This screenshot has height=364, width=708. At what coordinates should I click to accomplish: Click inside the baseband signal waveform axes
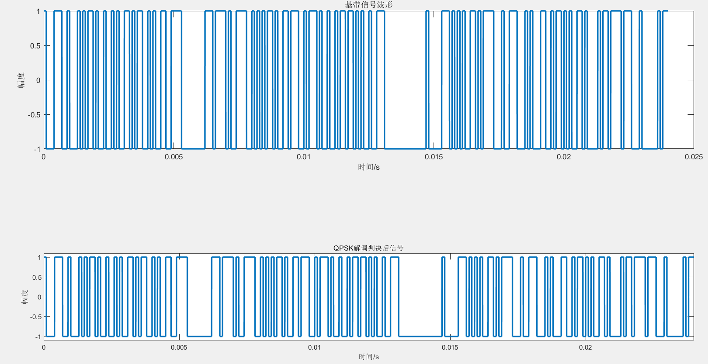[x=368, y=80]
